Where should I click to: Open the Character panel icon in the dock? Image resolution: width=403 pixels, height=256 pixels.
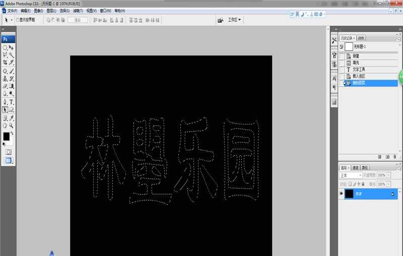334,78
